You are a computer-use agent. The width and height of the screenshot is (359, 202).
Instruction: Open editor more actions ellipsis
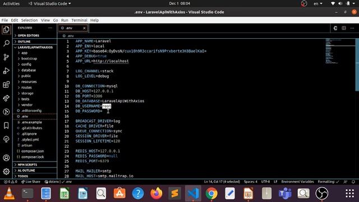tap(352, 28)
